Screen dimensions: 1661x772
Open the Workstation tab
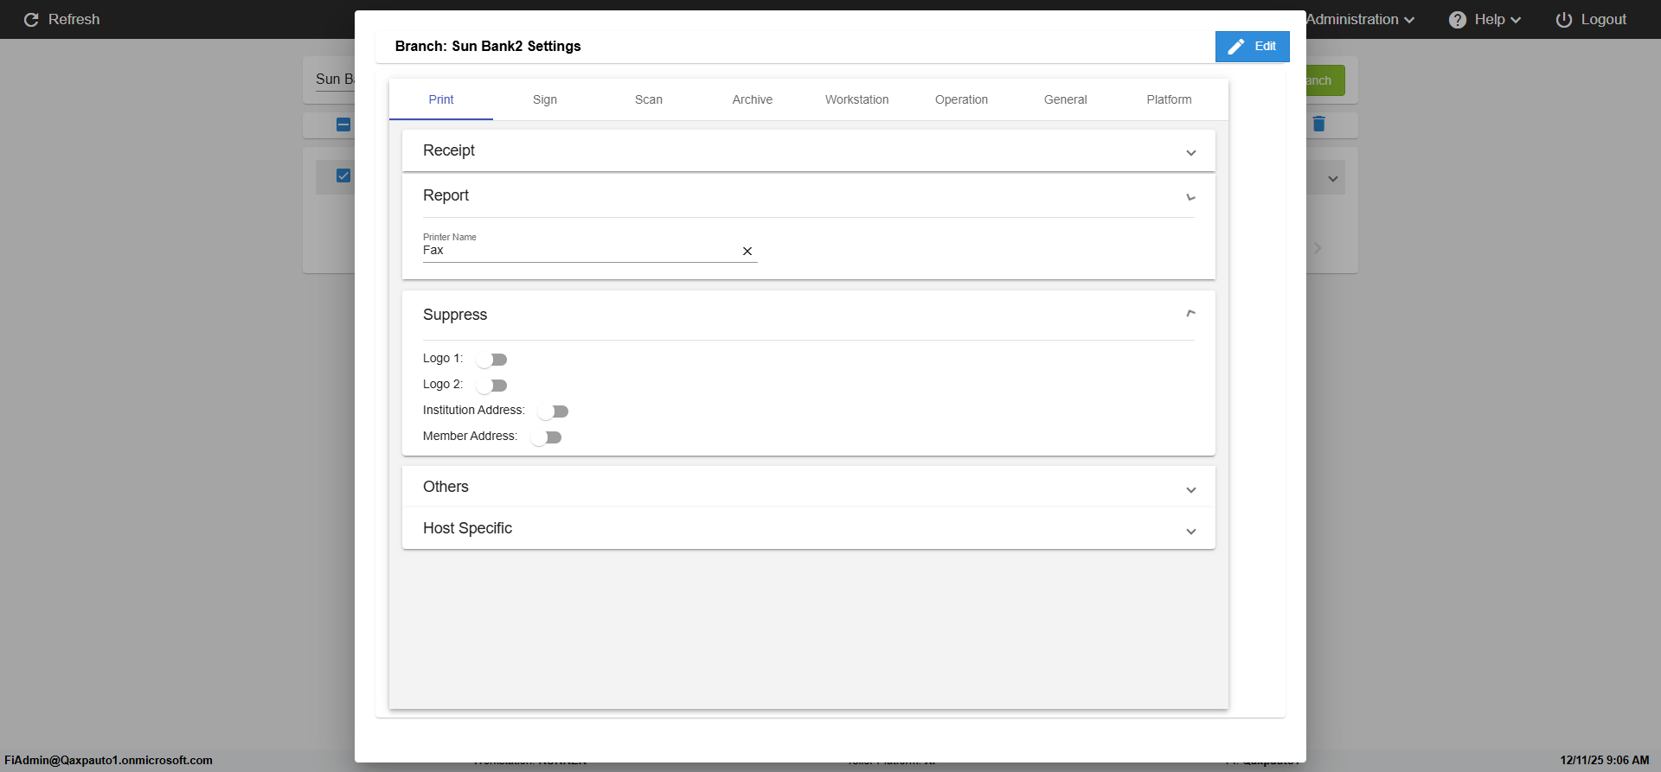tap(856, 99)
